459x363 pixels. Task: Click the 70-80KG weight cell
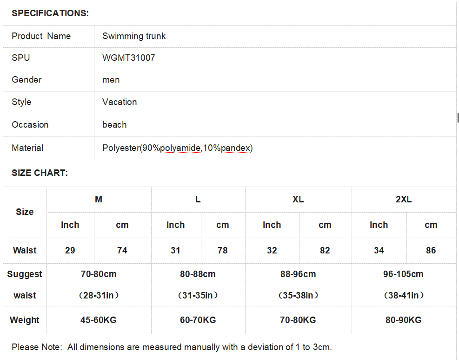coord(298,320)
